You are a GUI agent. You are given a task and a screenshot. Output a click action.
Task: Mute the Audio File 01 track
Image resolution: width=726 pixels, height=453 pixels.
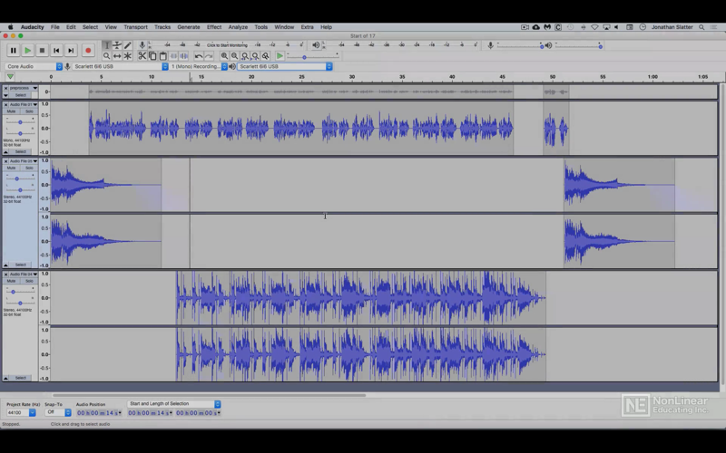click(x=11, y=111)
